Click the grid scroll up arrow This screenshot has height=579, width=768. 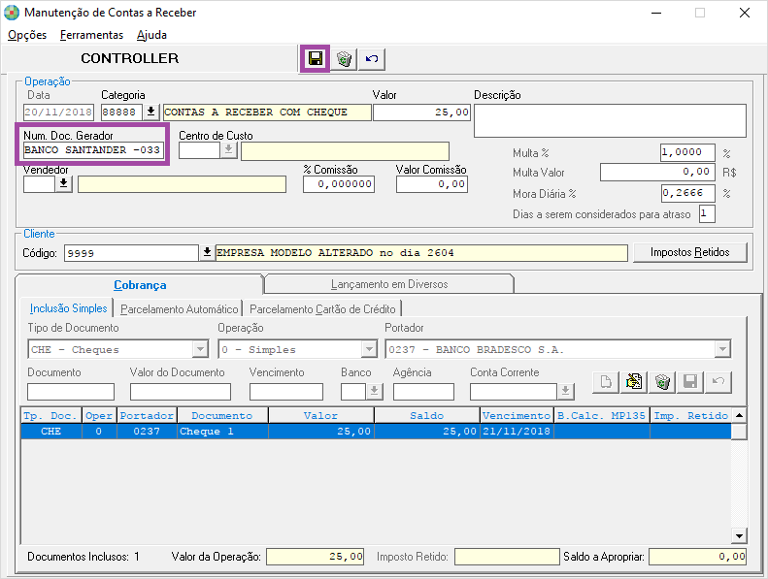739,415
